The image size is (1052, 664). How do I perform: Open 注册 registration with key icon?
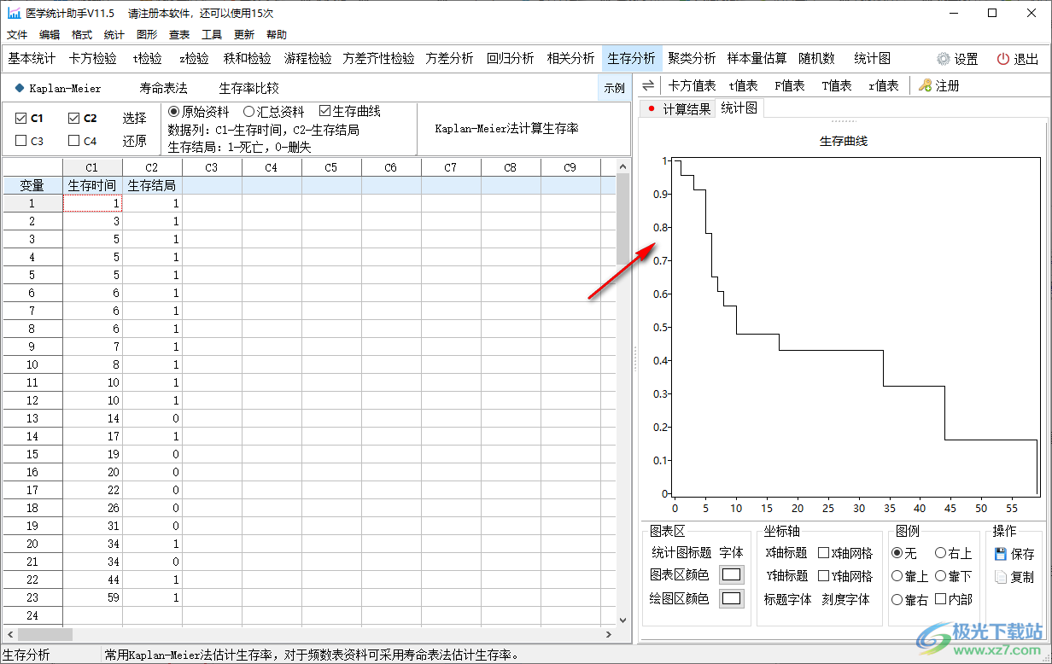939,85
